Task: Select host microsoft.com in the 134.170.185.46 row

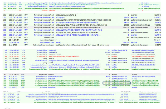Action: 49,37
